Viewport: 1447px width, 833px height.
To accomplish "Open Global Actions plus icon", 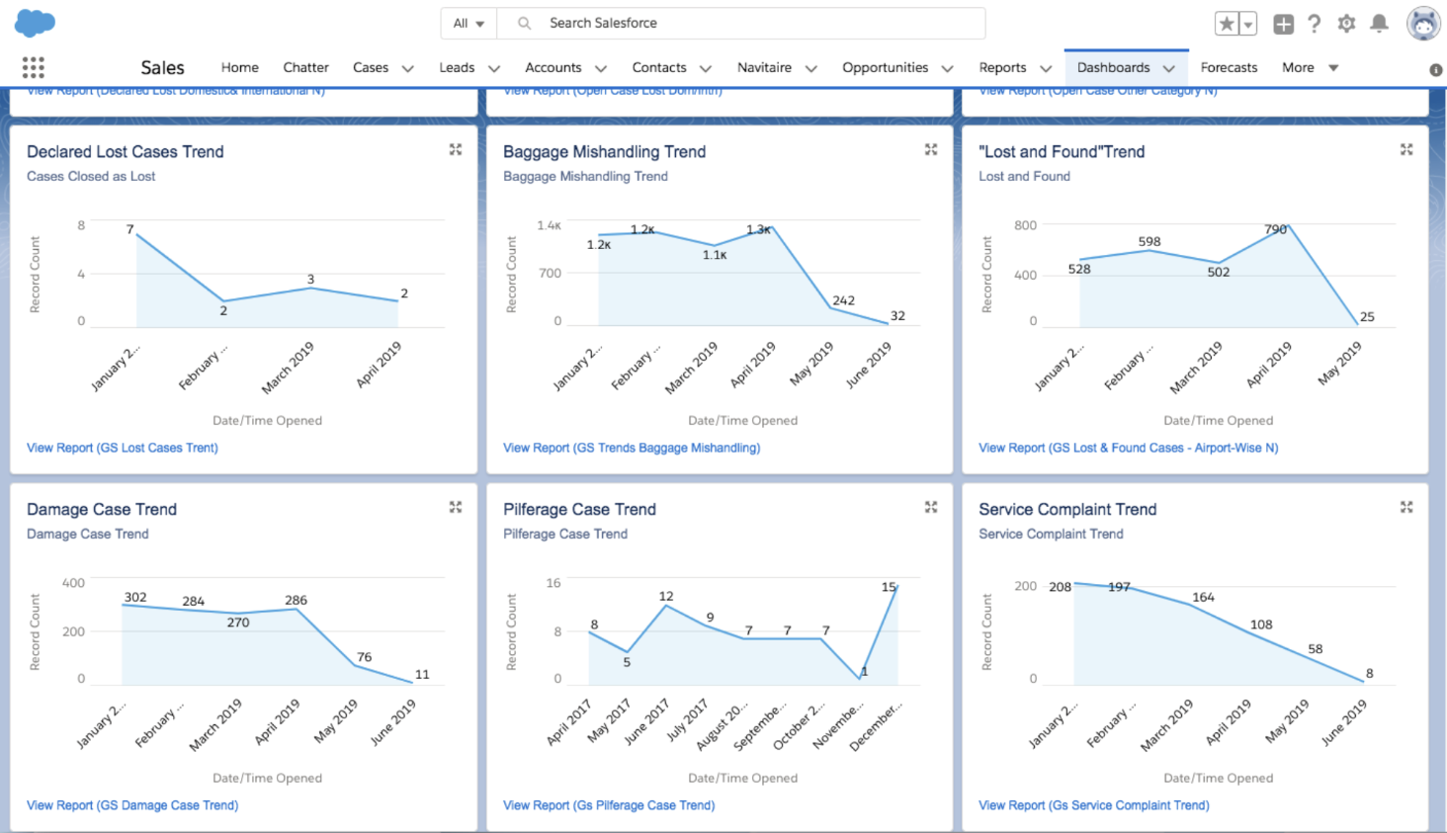I will click(1283, 24).
